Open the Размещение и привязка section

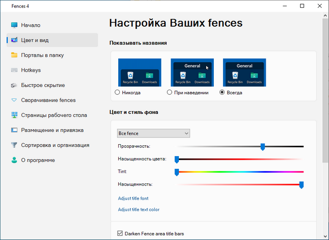pos(52,130)
